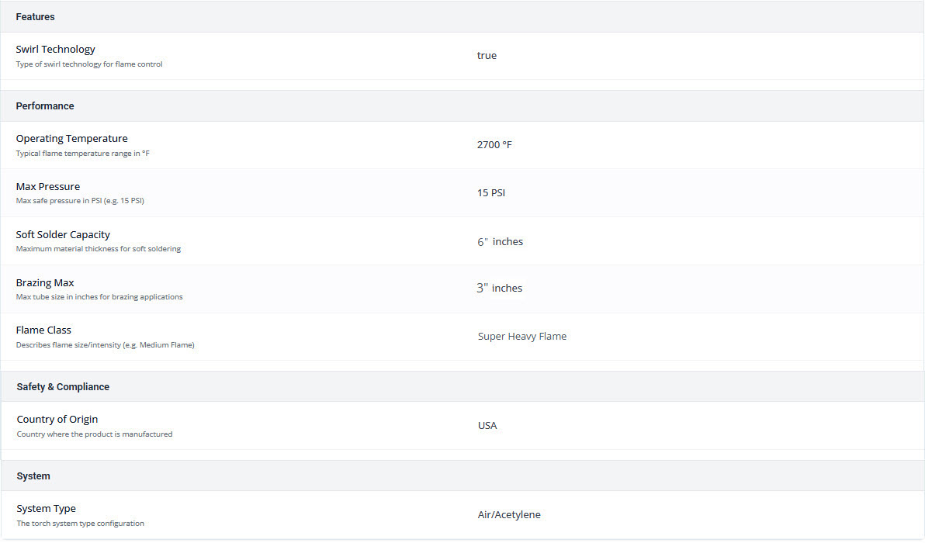
Task: Select the System Type label
Action: coord(47,508)
